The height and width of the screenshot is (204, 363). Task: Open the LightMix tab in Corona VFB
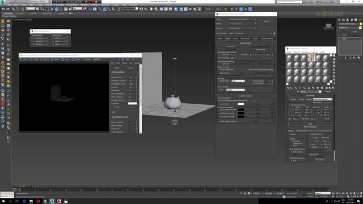pos(137,63)
